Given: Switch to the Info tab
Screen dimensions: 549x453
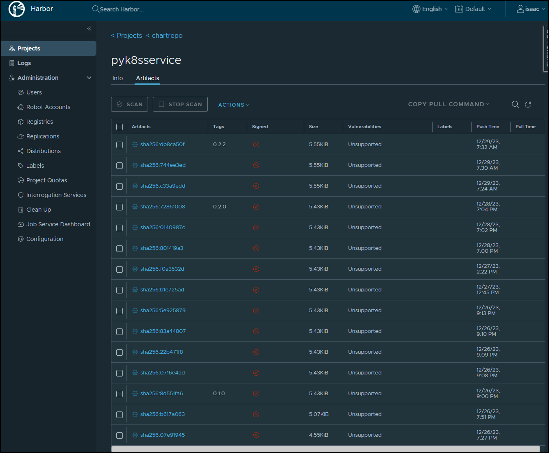Looking at the screenshot, I should point(118,78).
